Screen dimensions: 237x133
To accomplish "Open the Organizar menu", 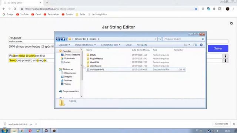I will [64, 45].
